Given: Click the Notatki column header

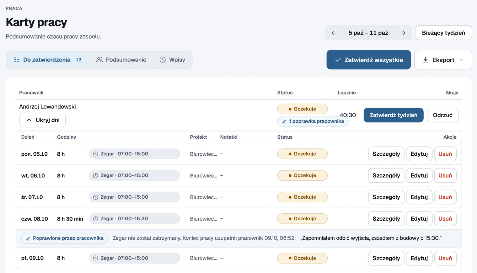Looking at the screenshot, I should [x=229, y=137].
